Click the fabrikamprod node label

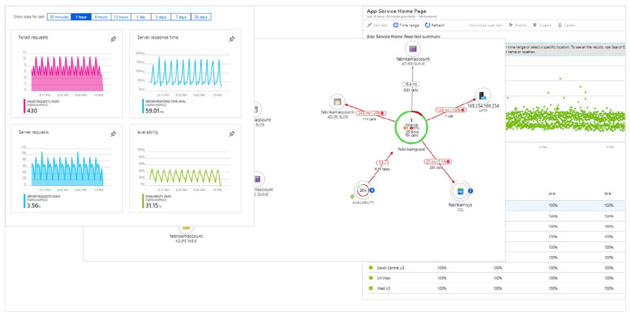click(411, 149)
